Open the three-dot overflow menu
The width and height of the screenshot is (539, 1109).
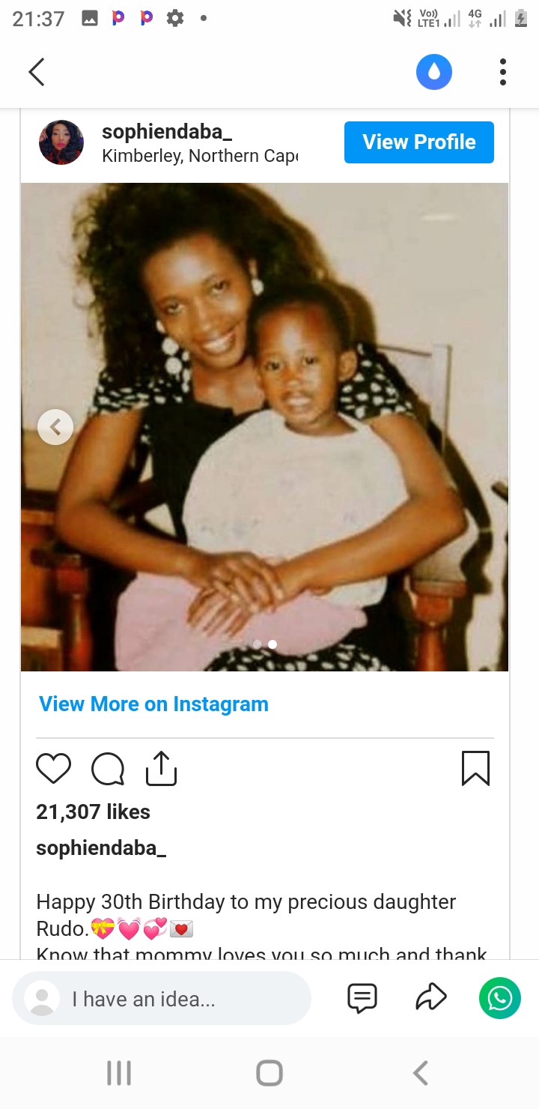click(x=503, y=72)
